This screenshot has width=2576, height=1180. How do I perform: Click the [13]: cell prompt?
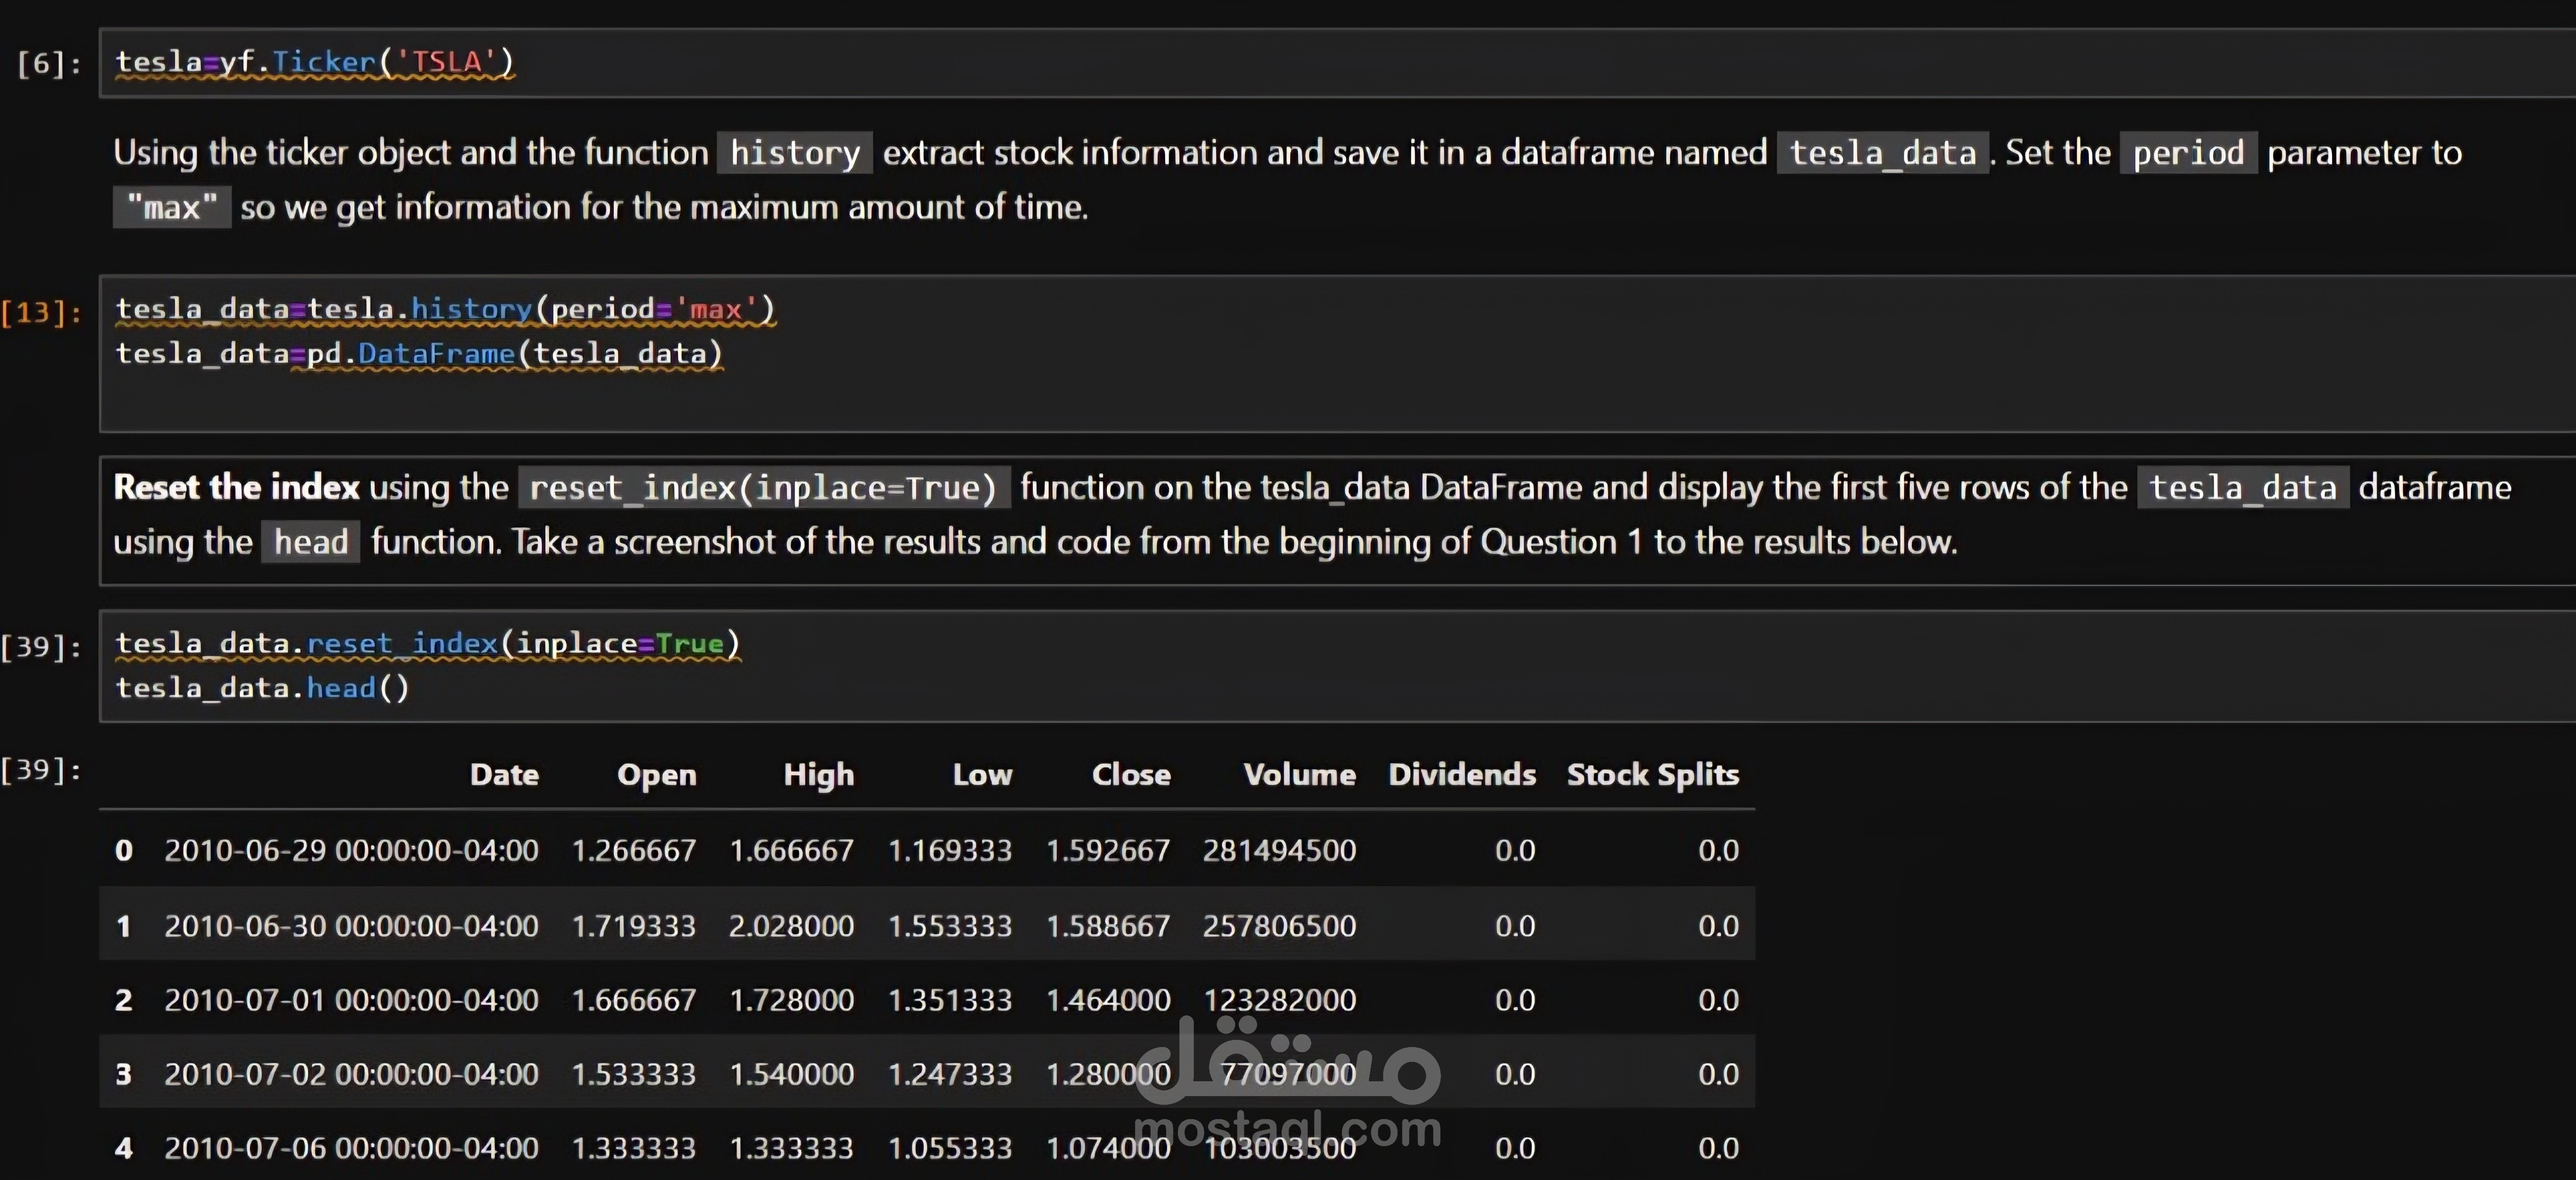pos(41,312)
